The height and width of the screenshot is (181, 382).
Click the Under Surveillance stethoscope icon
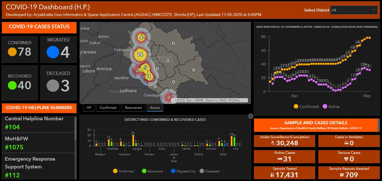click(x=273, y=143)
